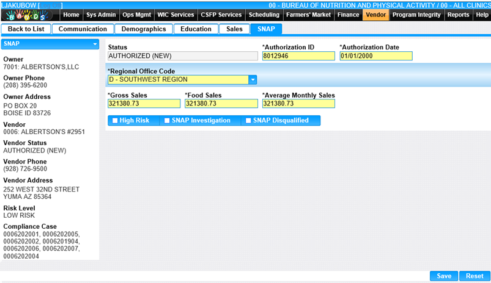
Task: Click vendor 0006: ALBERTSON'S #2951
Action: point(44,132)
